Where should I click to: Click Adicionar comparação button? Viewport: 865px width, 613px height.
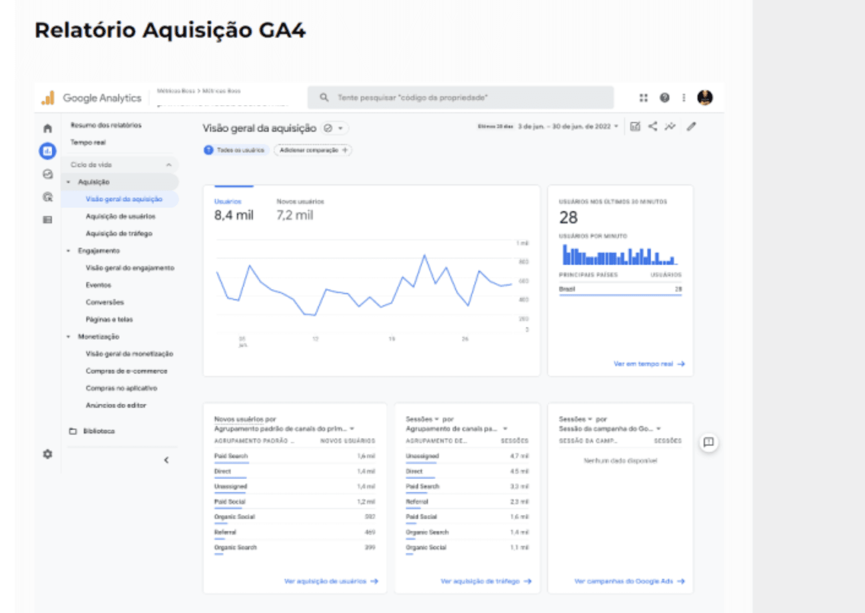[x=313, y=150]
